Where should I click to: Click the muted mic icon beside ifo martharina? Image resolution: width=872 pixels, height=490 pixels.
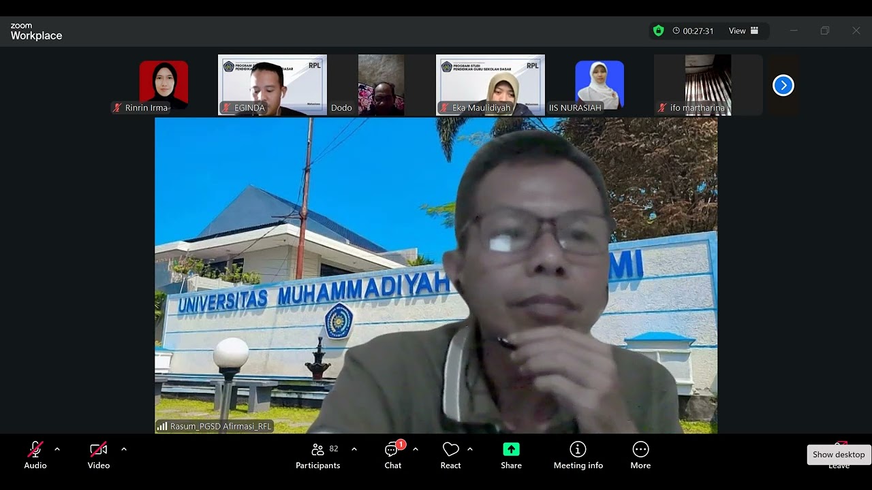click(662, 108)
